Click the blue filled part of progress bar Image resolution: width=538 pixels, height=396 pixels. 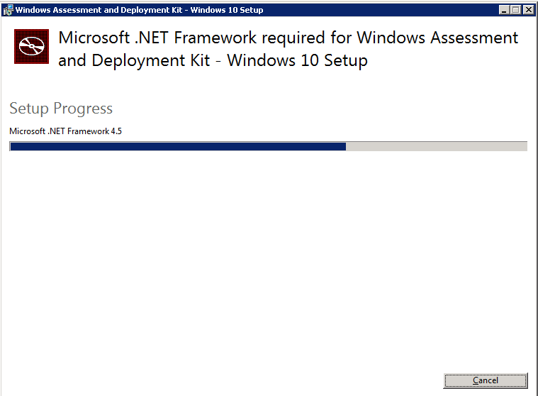click(178, 147)
